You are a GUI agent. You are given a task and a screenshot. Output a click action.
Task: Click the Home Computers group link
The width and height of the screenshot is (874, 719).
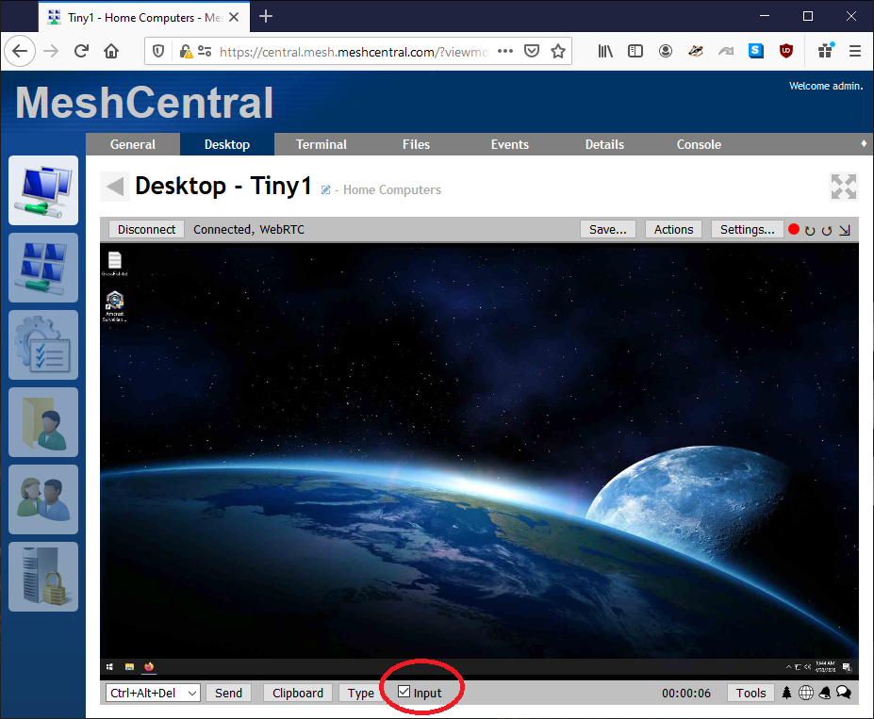click(x=392, y=190)
